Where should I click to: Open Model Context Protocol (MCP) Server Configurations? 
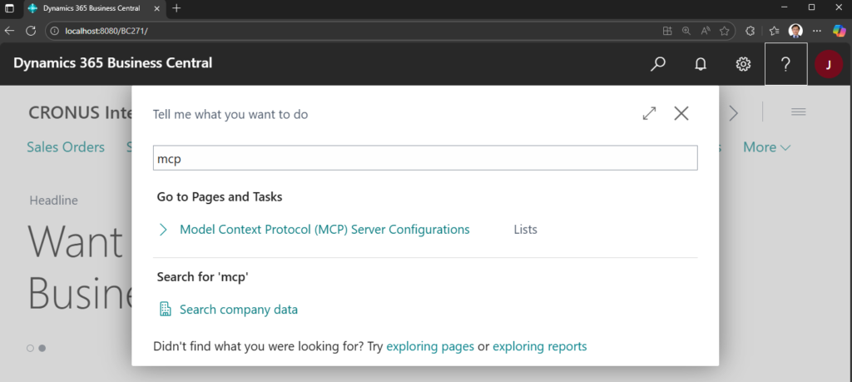pyautogui.click(x=324, y=230)
